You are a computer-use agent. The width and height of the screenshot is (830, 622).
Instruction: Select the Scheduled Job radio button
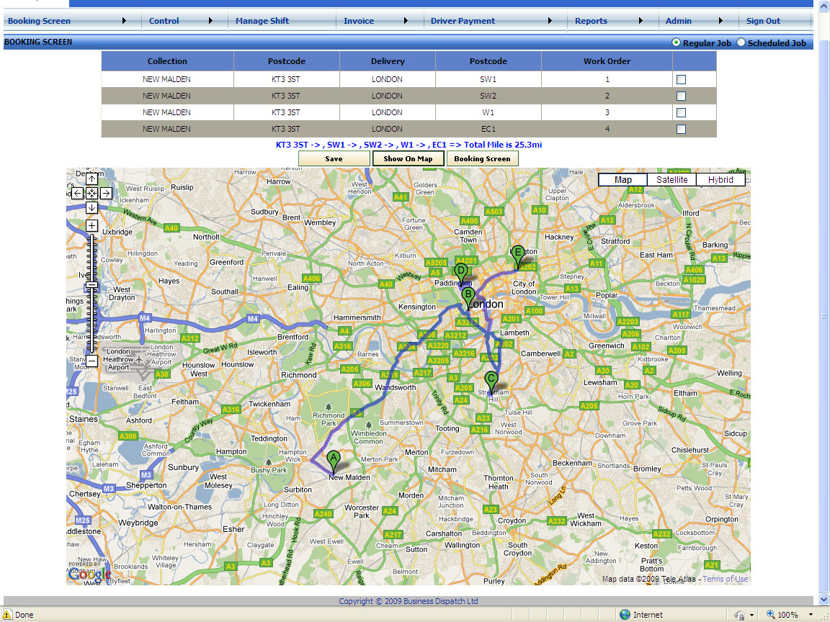tap(741, 42)
